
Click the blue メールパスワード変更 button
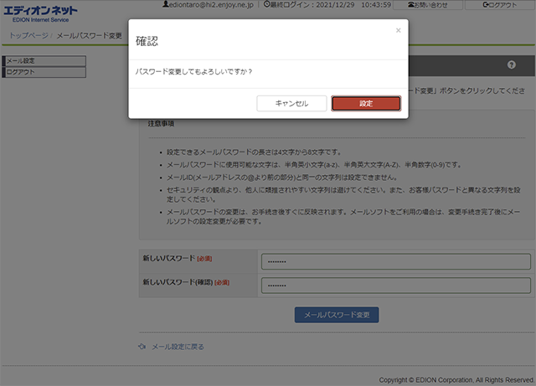[337, 315]
